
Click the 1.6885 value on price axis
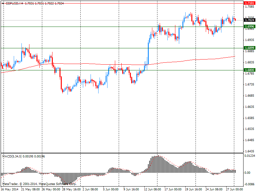pos(250,51)
